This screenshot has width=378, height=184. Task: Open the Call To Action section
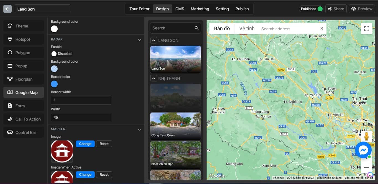point(24,119)
